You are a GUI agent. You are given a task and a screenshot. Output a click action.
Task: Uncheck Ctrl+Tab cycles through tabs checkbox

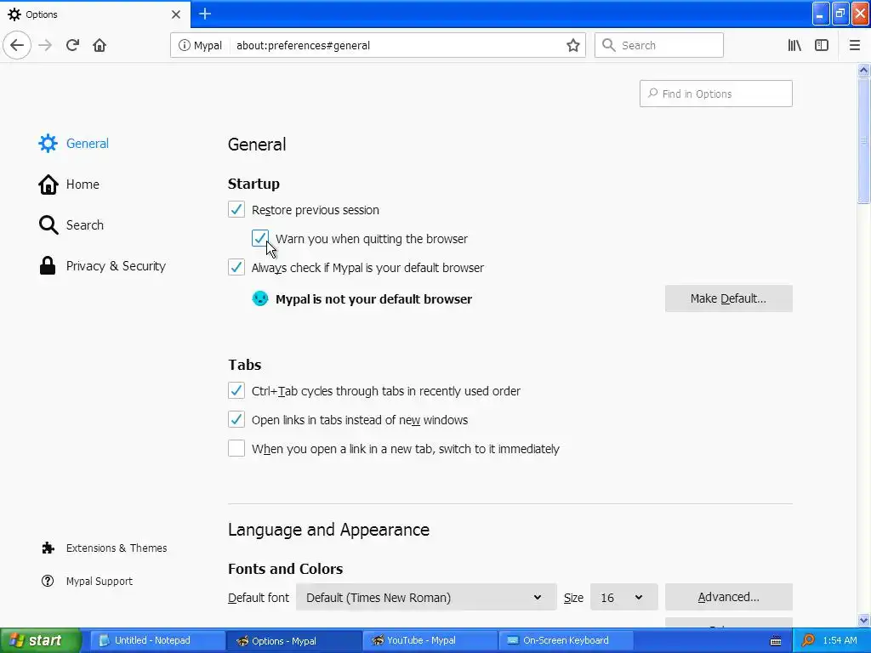[236, 390]
